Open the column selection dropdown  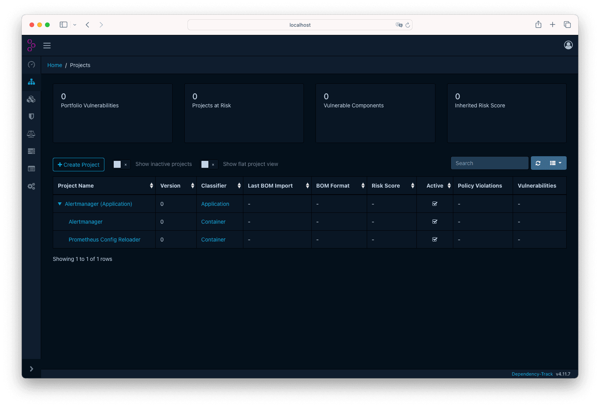(556, 163)
